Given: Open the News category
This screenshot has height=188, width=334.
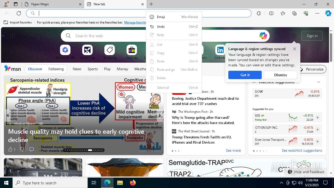Looking at the screenshot, I should 77,69.
